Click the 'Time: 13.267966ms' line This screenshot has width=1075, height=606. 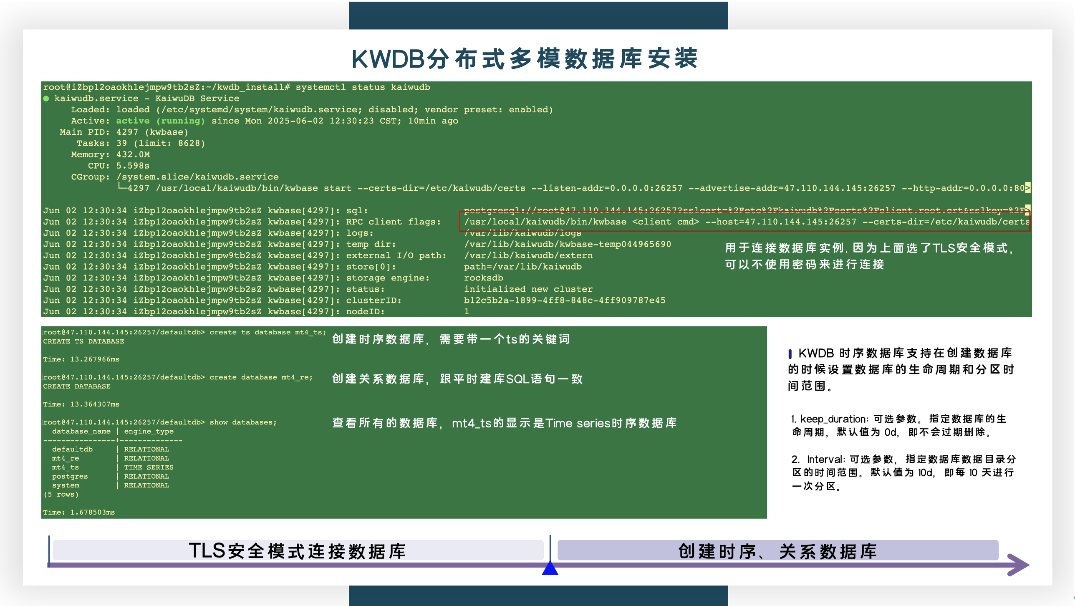81,359
